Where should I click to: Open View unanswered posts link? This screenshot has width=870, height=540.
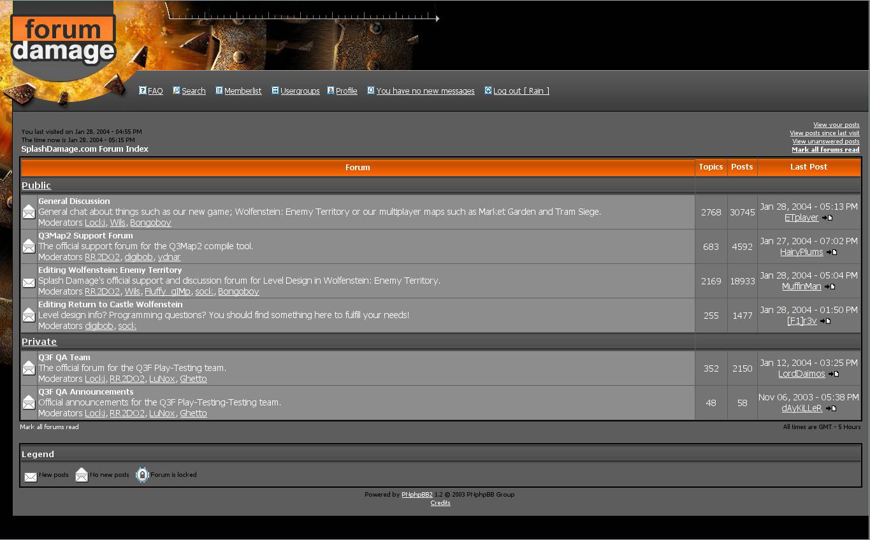coord(826,142)
